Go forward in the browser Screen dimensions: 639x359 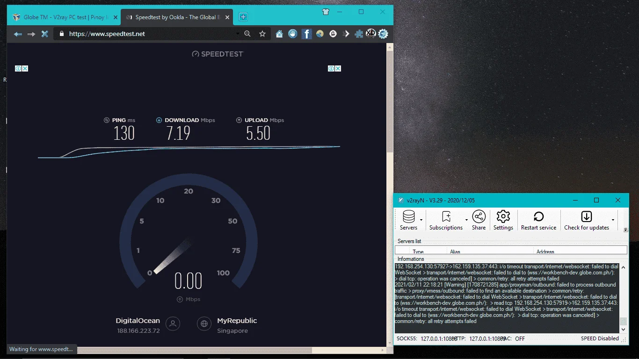coord(31,34)
